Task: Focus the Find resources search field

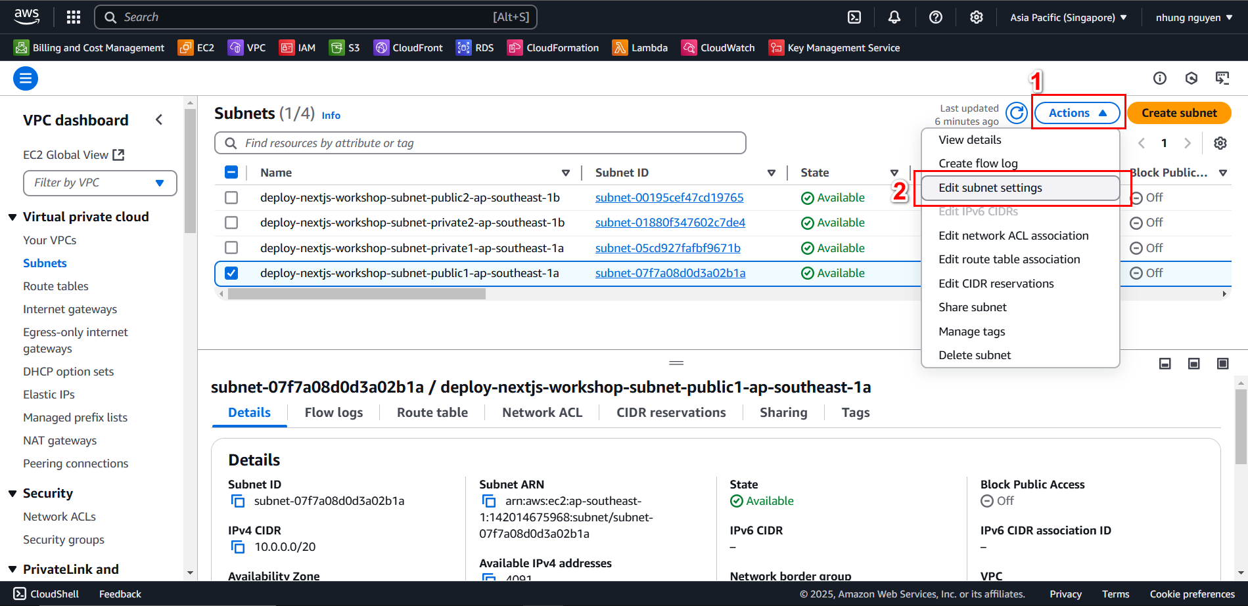Action: [x=480, y=143]
